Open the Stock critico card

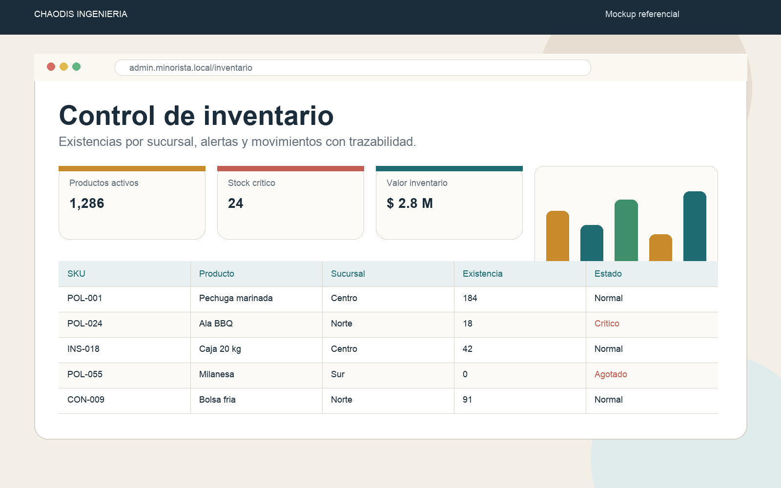coord(290,203)
